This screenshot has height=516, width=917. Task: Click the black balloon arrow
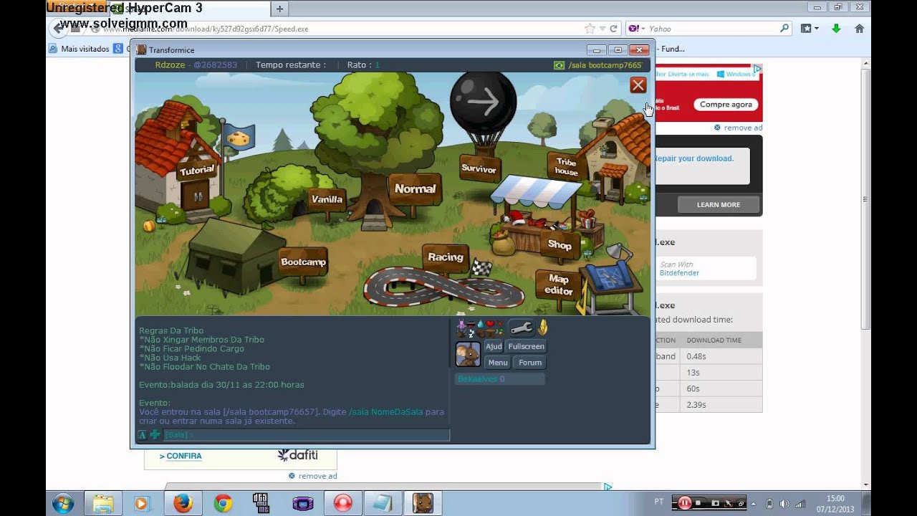[483, 102]
